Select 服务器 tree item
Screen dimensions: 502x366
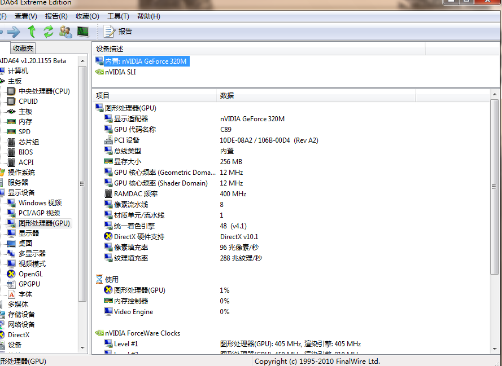pos(18,183)
